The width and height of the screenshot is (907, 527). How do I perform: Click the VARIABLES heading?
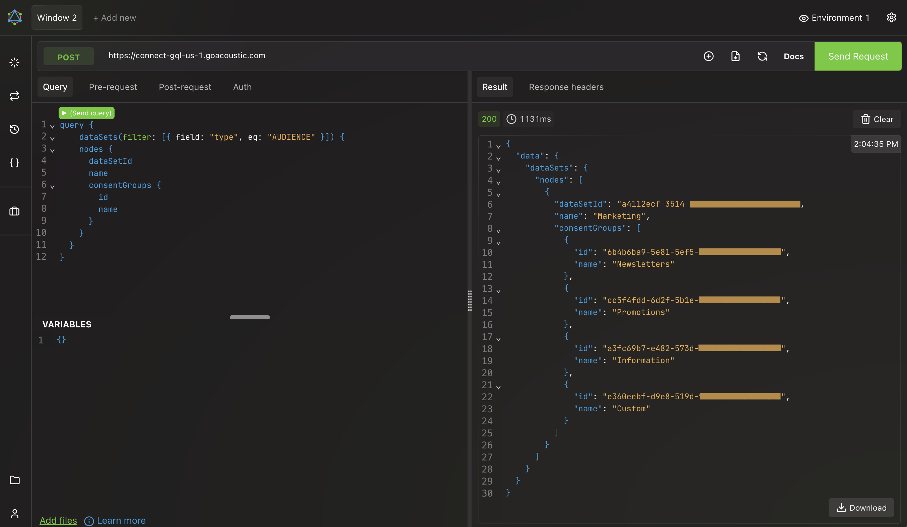67,324
